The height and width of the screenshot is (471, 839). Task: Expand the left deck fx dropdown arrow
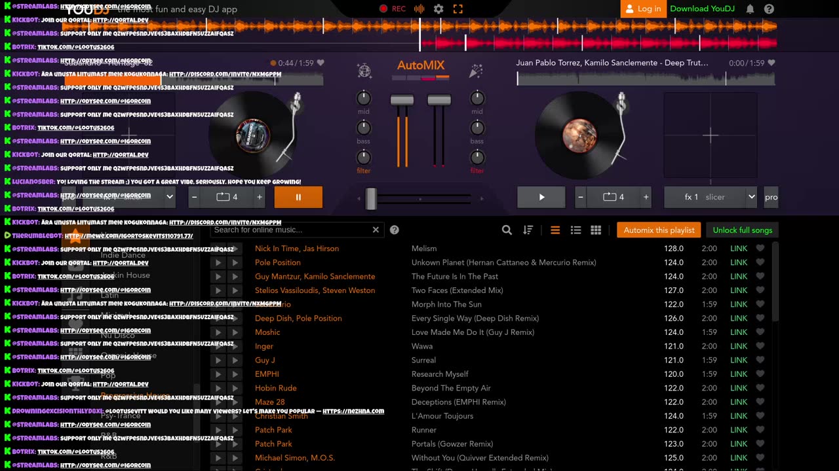point(170,197)
